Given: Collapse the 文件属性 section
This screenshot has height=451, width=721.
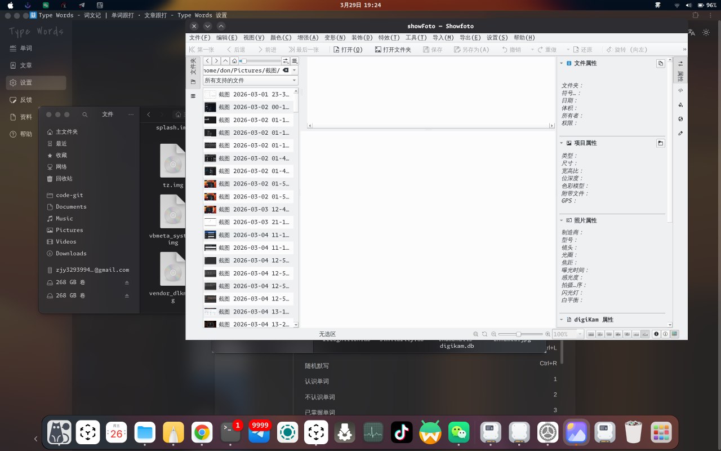Looking at the screenshot, I should pos(561,64).
